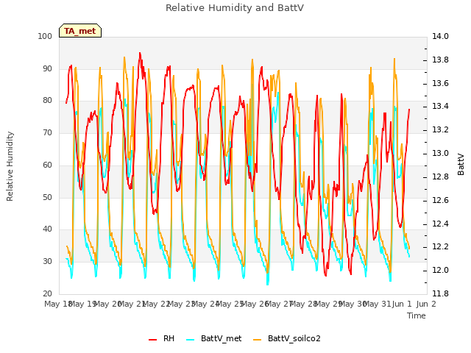Click the '50' left axis tick label

click(47, 197)
